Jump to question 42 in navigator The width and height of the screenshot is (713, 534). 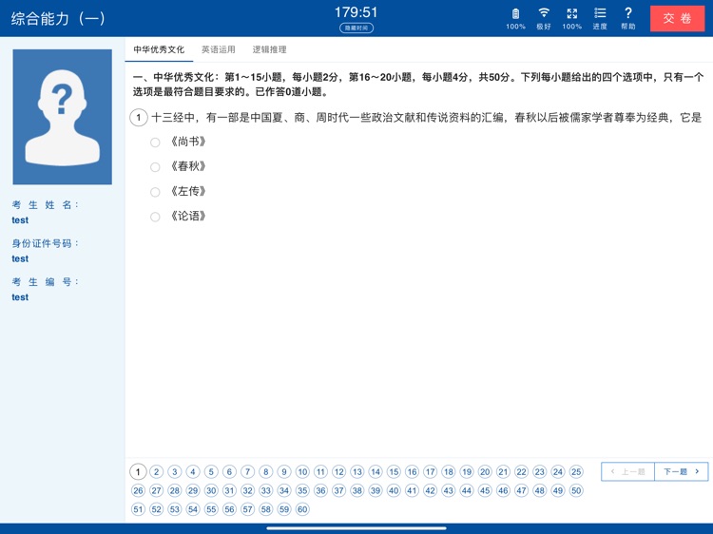430,490
